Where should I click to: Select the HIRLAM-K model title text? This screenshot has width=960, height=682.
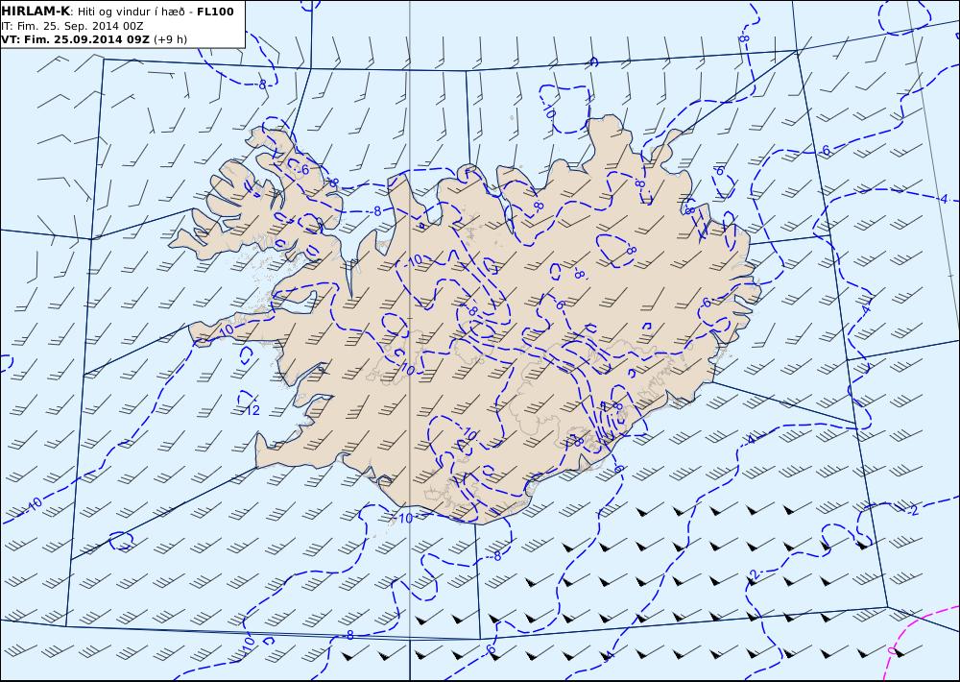[x=36, y=12]
